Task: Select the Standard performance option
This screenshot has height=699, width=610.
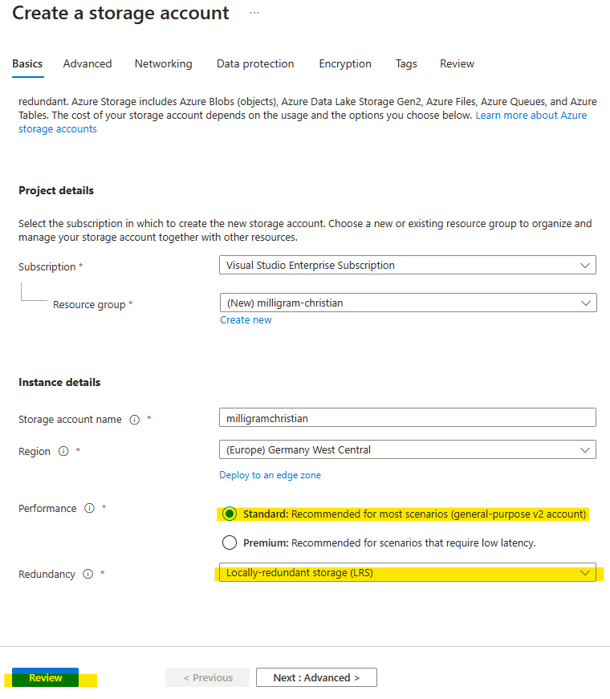Action: pyautogui.click(x=230, y=514)
